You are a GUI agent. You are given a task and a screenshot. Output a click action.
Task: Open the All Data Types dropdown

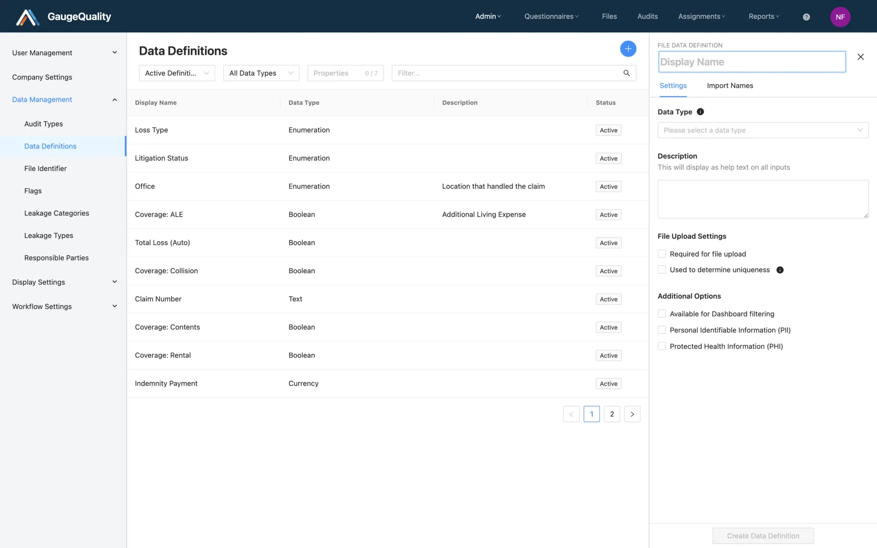tap(261, 73)
